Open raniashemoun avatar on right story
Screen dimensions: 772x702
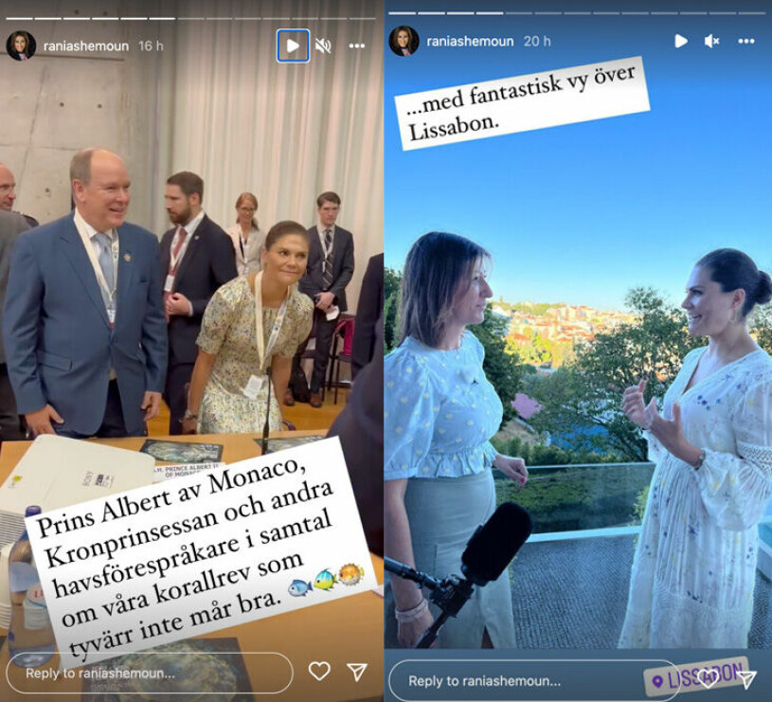pyautogui.click(x=404, y=41)
